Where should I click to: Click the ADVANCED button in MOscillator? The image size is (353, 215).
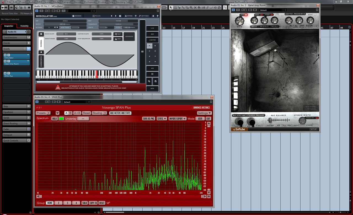click(129, 36)
